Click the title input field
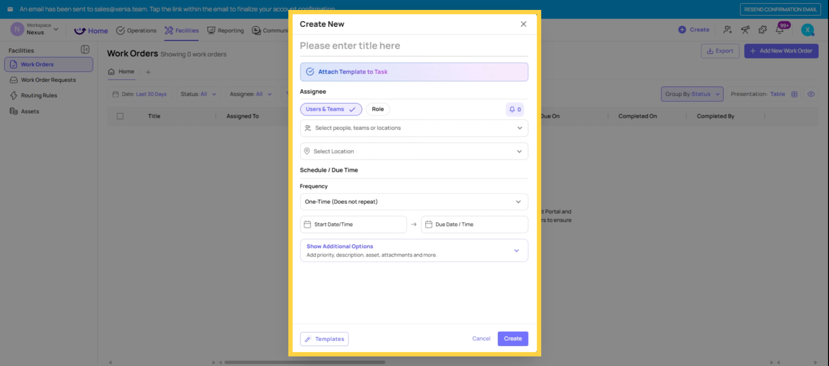The height and width of the screenshot is (366, 829). pyautogui.click(x=414, y=46)
